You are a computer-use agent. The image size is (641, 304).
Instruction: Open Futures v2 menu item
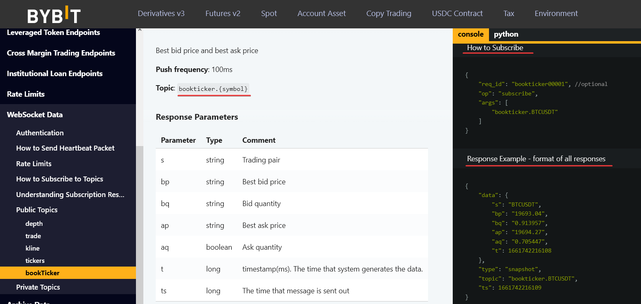[223, 14]
